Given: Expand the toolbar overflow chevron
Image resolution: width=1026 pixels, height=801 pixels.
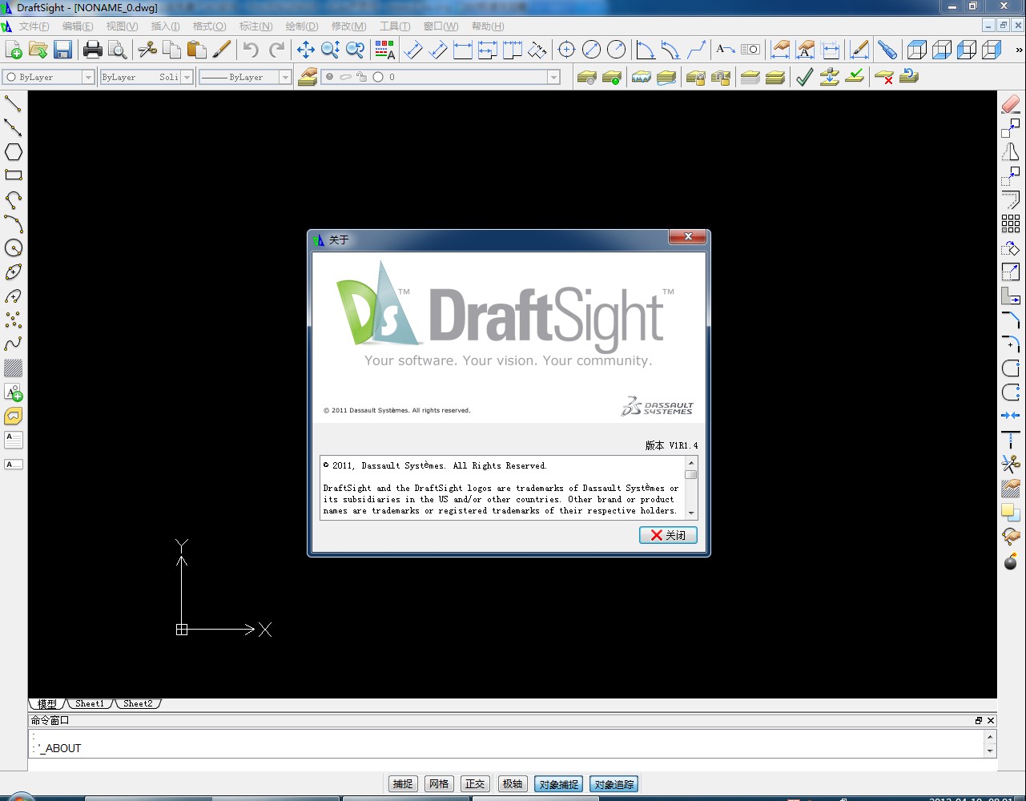Looking at the screenshot, I should click(1019, 50).
